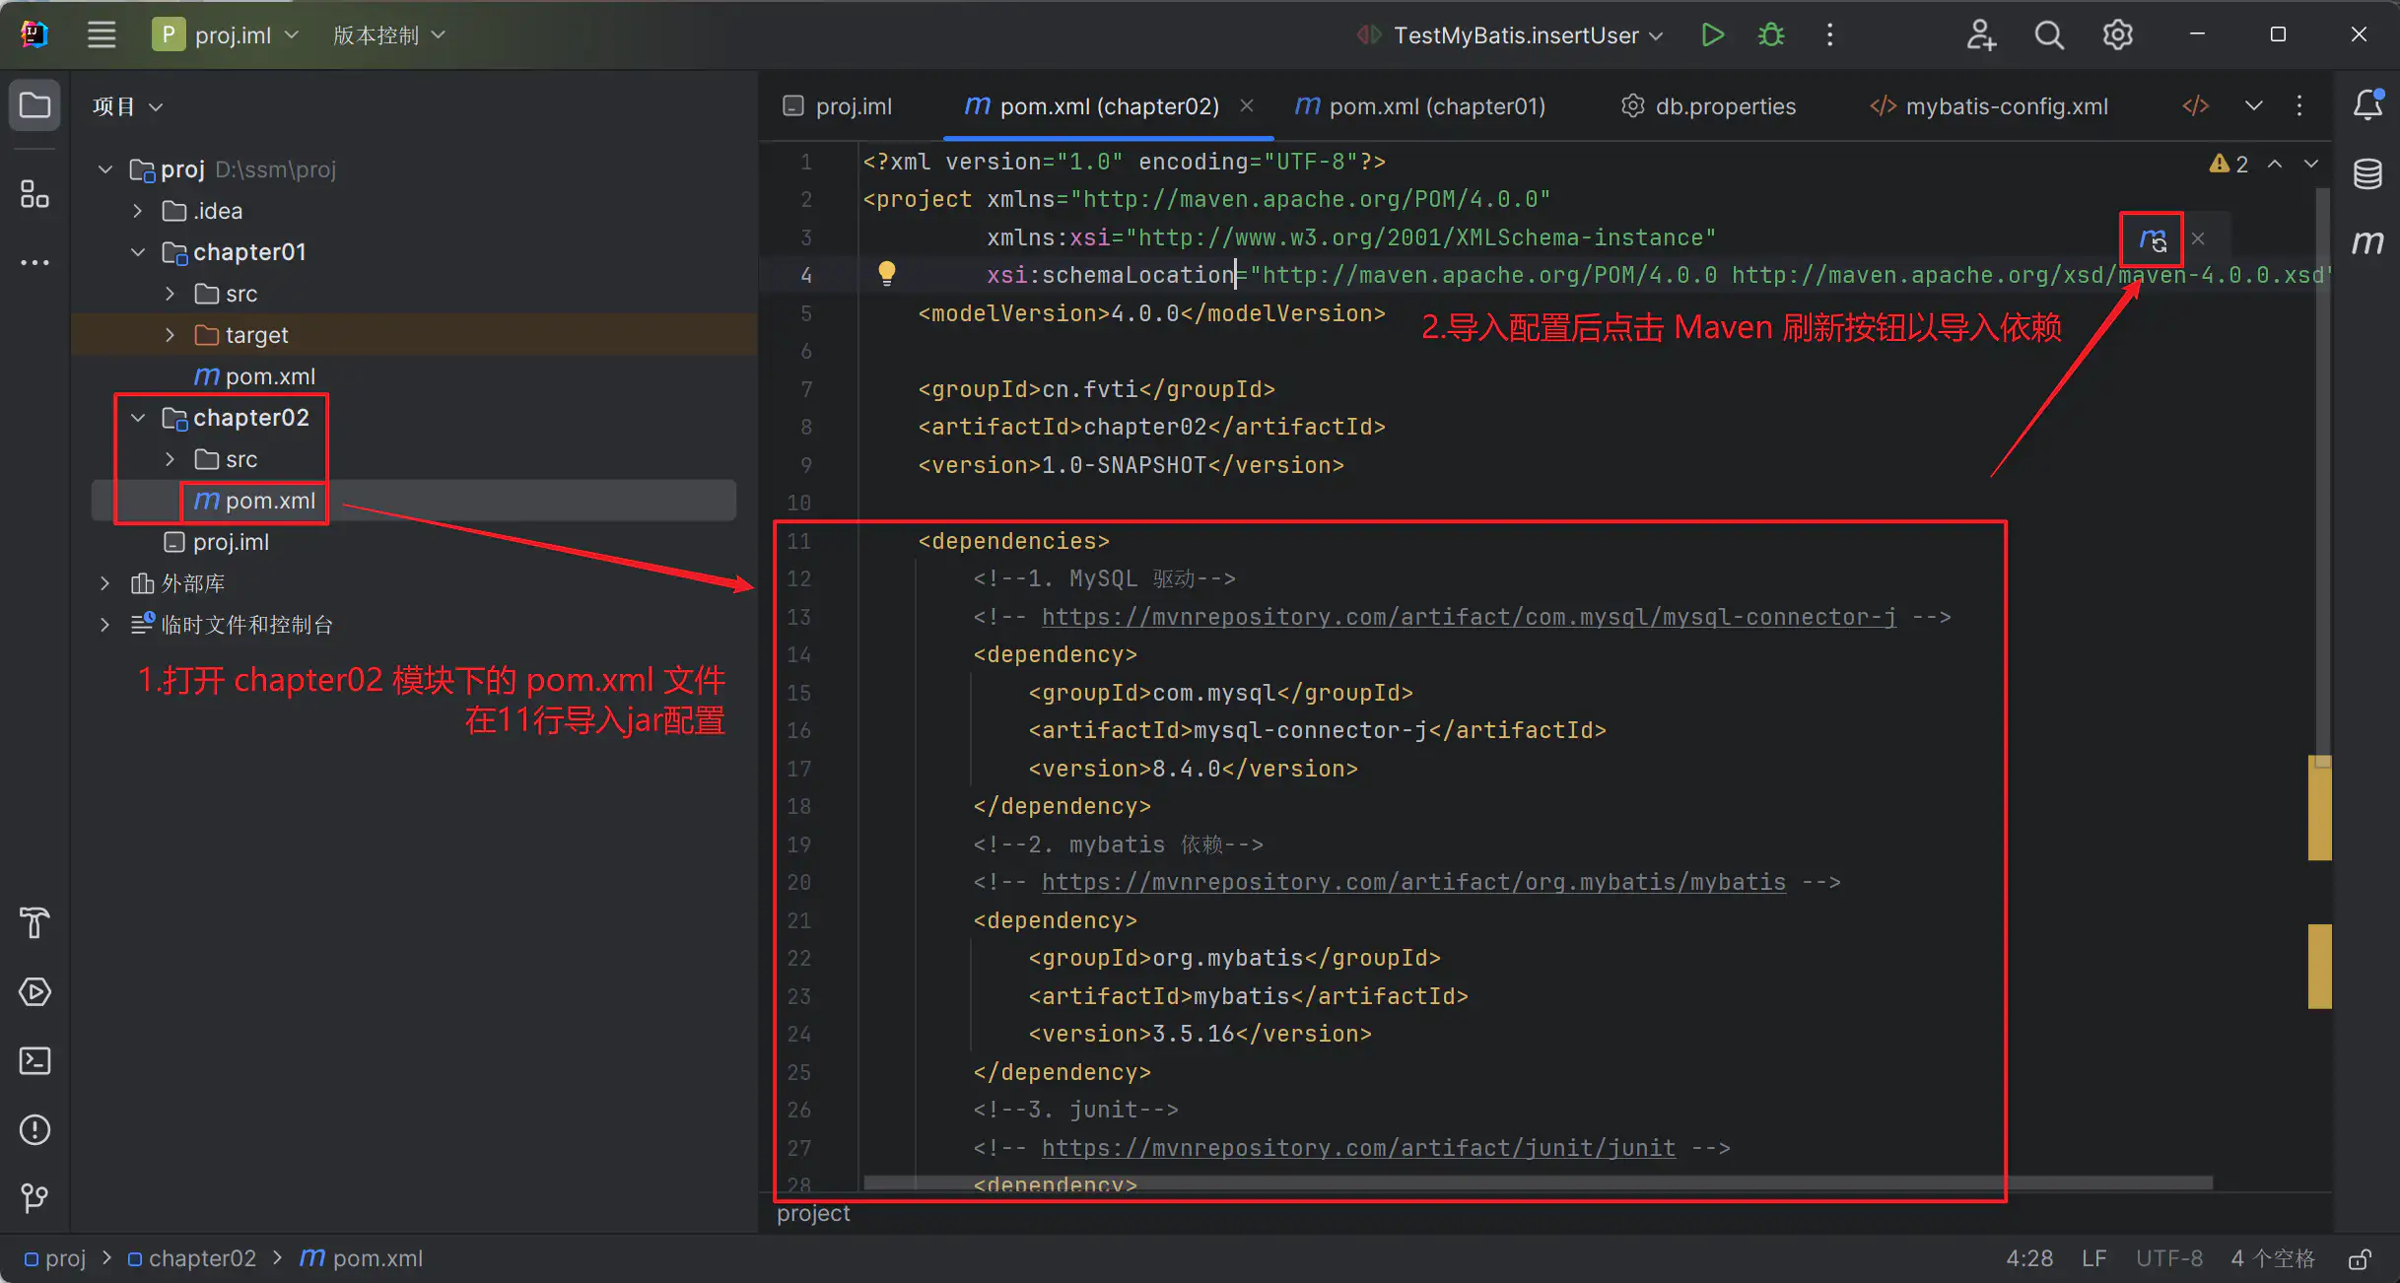Open the org.mybatis/mybatis mvnrepository link
Image resolution: width=2400 pixels, height=1283 pixels.
coord(1413,882)
